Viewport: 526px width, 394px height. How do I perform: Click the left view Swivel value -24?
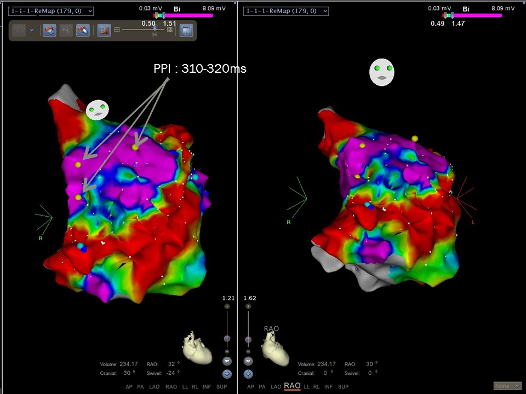click(171, 373)
